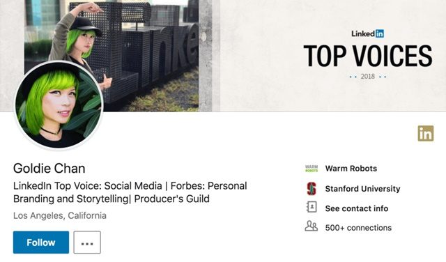Open the Warm Robots company link
Viewport: 446px width, 262px height.
coord(351,169)
